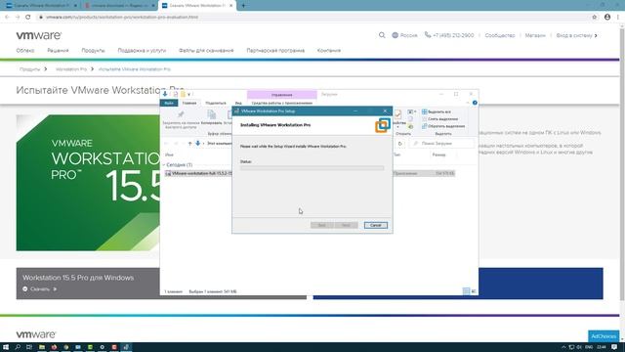Show hidden system tray icons
The width and height of the screenshot is (625, 352).
coord(563,347)
